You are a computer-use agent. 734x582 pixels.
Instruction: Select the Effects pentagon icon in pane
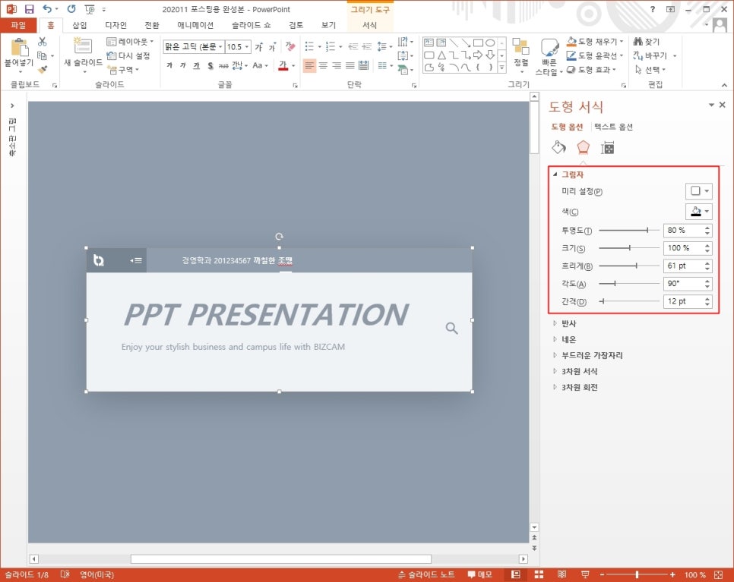click(583, 147)
